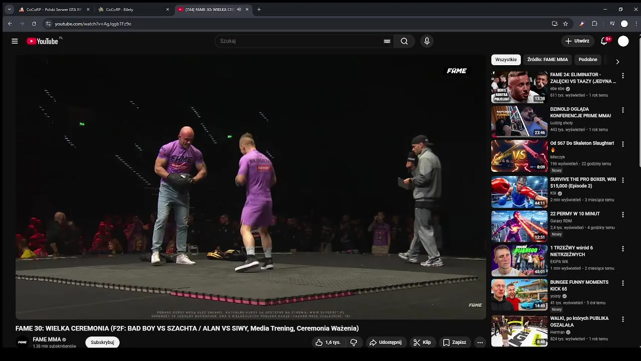This screenshot has width=641, height=361.
Task: Click the video player to pause
Action: pos(250,187)
